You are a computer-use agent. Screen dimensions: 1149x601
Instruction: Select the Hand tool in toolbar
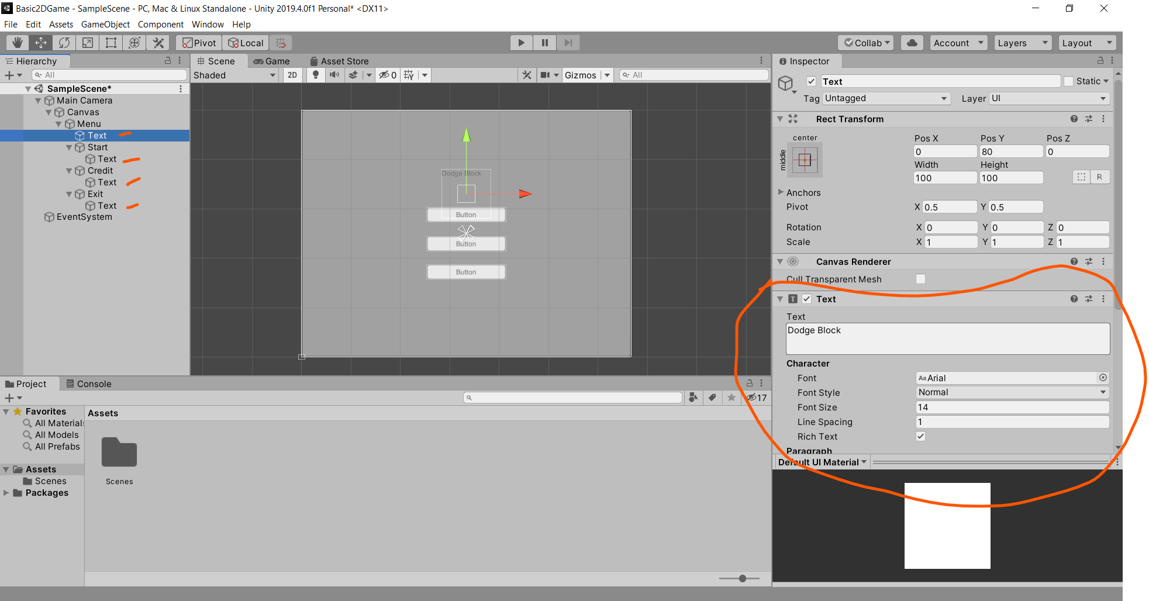18,43
